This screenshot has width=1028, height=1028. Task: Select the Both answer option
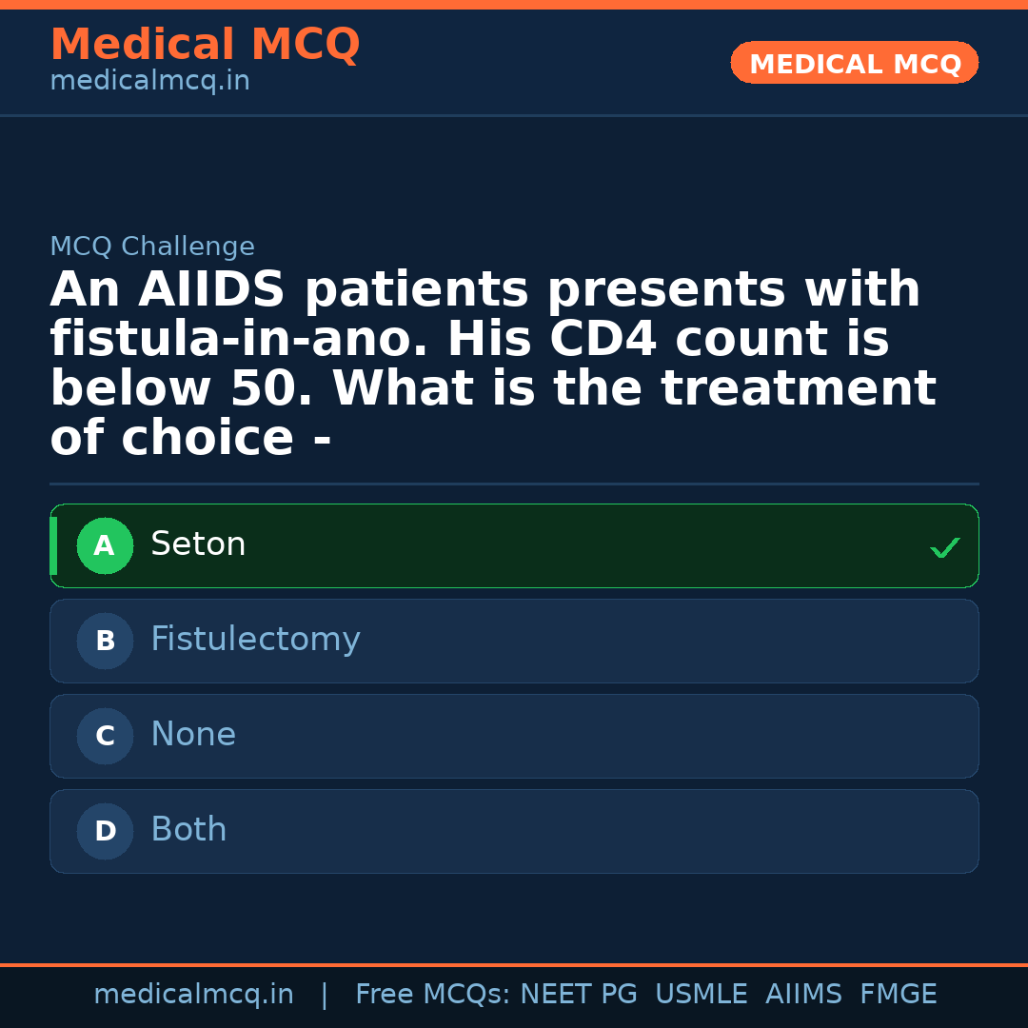pos(514,831)
